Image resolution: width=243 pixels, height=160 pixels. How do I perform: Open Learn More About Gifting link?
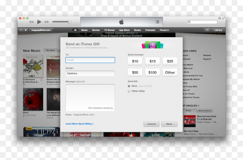click(79, 124)
